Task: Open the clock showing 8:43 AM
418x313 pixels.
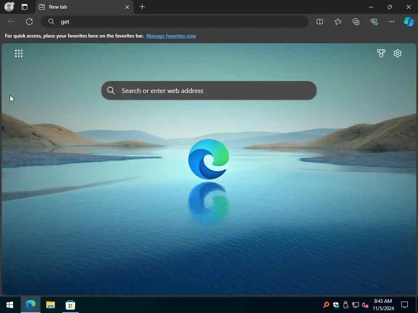Action: coord(383,305)
